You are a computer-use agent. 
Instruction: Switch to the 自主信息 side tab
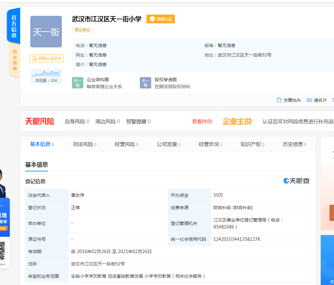(x=15, y=60)
